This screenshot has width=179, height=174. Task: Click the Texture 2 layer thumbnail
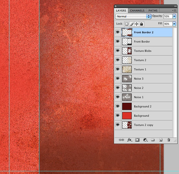[x=127, y=60]
